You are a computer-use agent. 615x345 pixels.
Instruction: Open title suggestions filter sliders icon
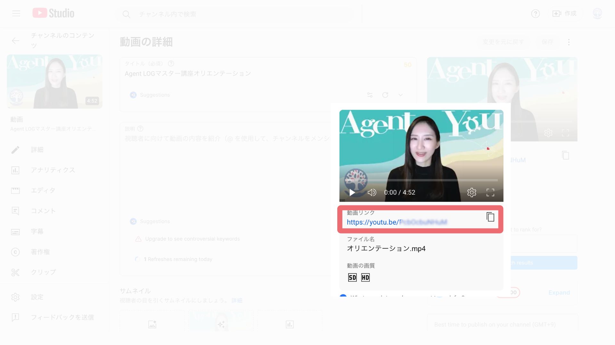[370, 95]
